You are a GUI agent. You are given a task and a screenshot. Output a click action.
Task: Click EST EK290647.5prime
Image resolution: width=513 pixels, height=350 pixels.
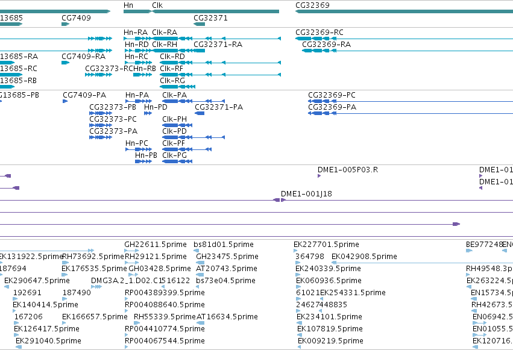click(37, 281)
